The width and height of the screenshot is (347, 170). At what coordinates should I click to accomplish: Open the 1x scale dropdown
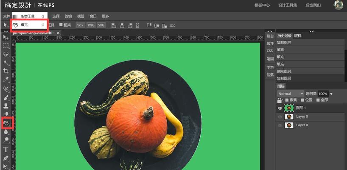[x=80, y=25]
